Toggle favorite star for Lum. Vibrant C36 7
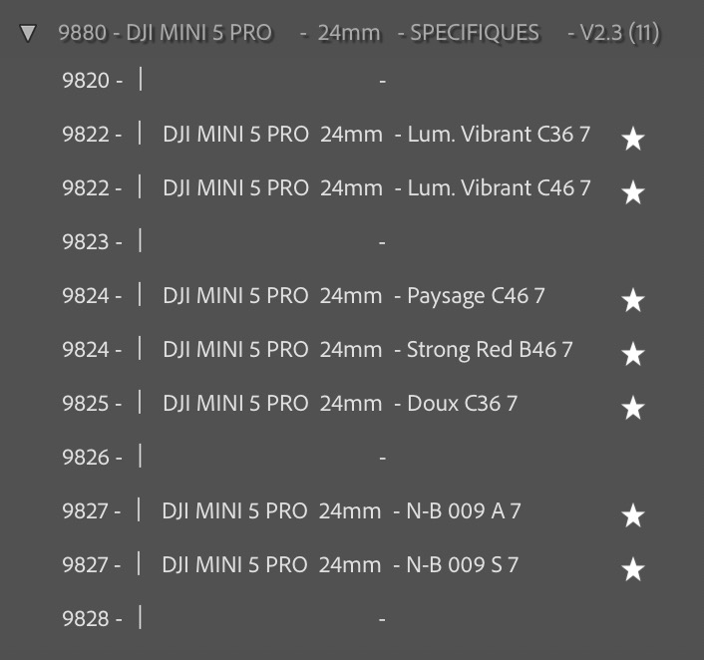This screenshot has height=660, width=704. pyautogui.click(x=632, y=139)
